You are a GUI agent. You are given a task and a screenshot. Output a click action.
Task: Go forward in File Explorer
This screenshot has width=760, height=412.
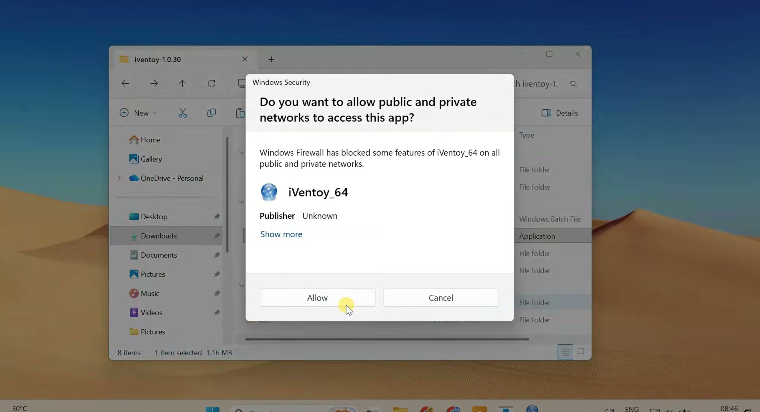click(154, 83)
